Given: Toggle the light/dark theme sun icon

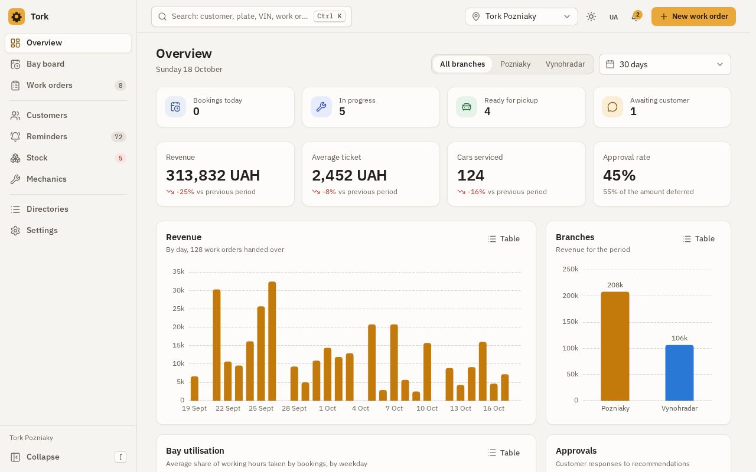Looking at the screenshot, I should 591,17.
